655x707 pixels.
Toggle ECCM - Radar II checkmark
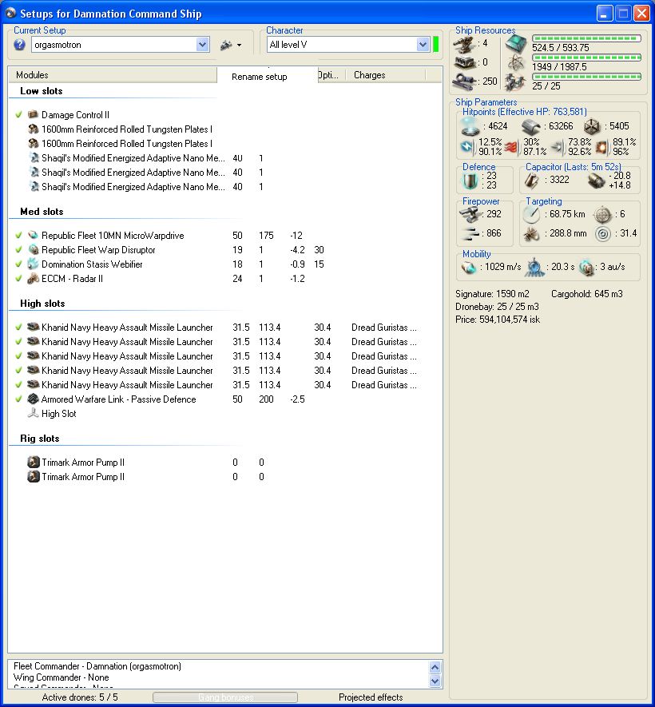18,278
